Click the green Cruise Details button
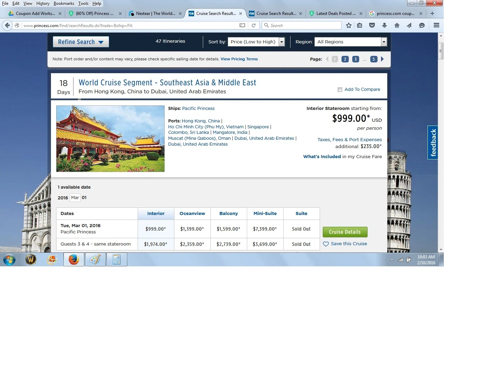Viewport: 493px width, 369px height. pos(345,232)
